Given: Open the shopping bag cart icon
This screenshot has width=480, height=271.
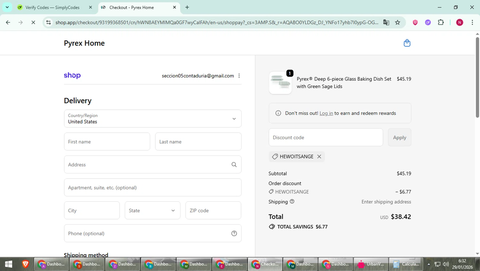Looking at the screenshot, I should pos(407,43).
